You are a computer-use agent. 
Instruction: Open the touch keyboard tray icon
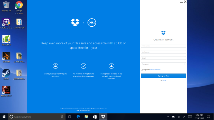190,117
